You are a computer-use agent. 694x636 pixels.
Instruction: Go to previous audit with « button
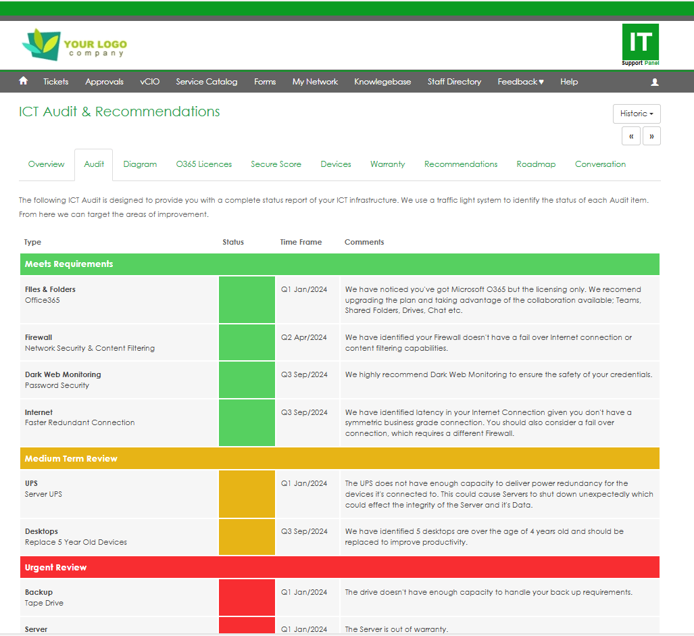630,136
